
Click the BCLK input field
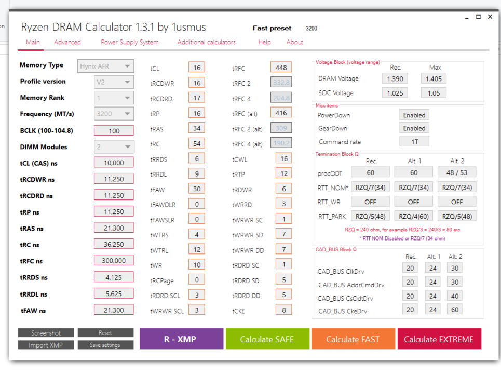(x=114, y=131)
